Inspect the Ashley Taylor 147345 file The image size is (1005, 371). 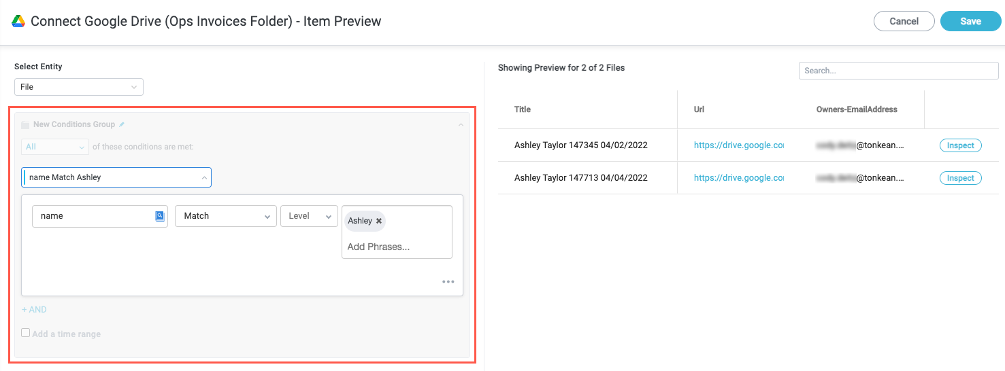(960, 145)
